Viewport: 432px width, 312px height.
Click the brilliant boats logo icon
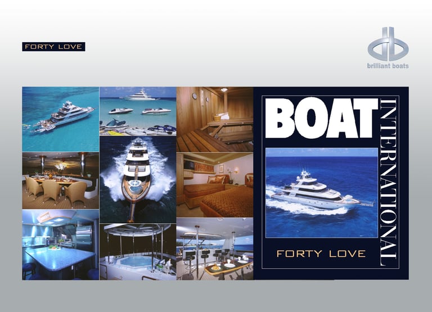(388, 44)
